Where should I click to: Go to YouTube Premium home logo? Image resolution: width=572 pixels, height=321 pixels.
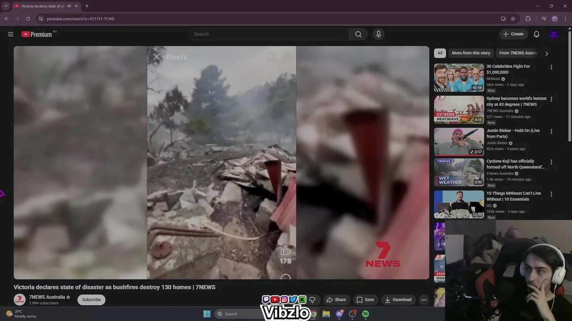pos(37,34)
